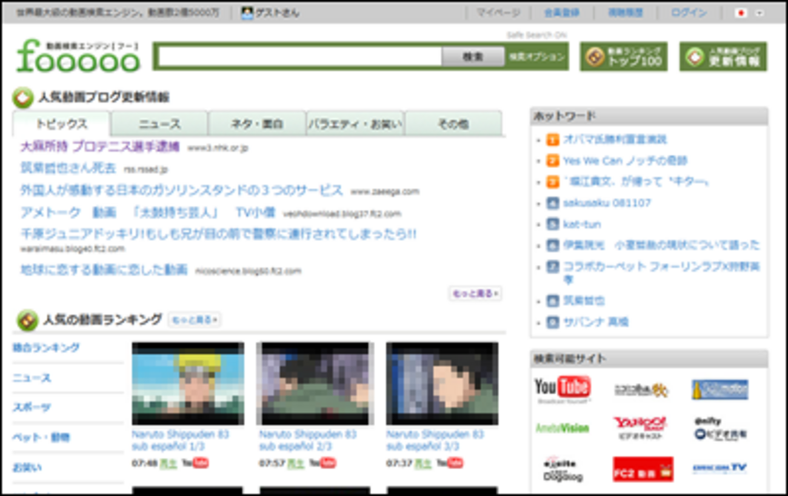Switch to the ニュース blog tab
The image size is (788, 496).
[x=159, y=124]
